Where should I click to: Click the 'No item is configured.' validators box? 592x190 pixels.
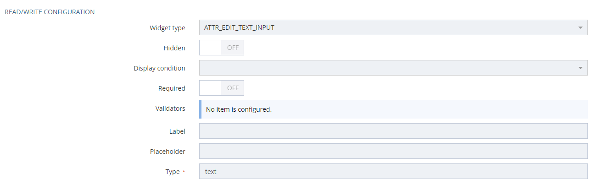393,109
